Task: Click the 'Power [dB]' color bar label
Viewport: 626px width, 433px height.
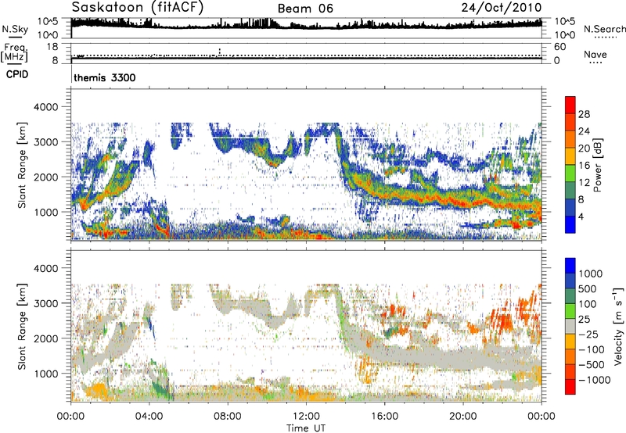Action: pyautogui.click(x=598, y=165)
